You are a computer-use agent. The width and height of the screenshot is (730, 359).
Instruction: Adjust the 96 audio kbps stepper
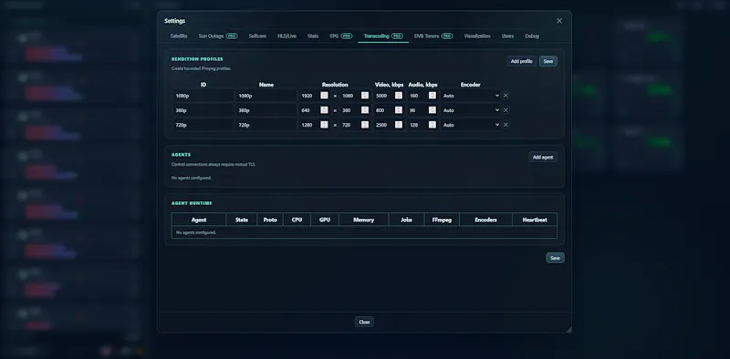coord(433,110)
